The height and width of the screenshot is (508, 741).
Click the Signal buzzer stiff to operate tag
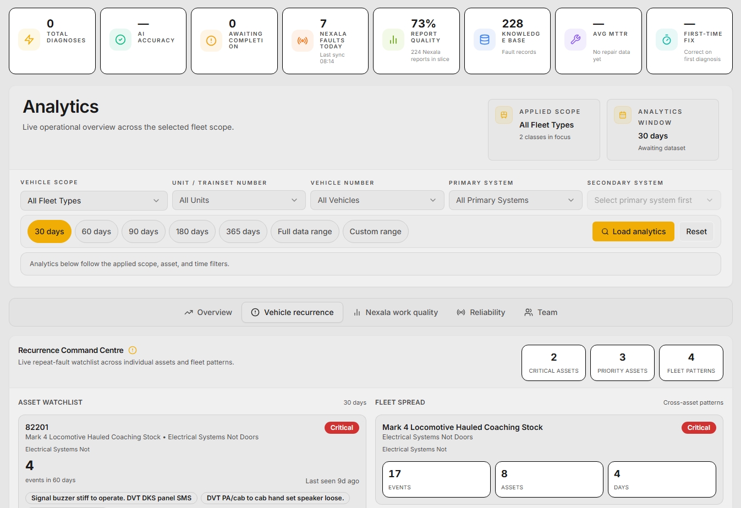112,498
